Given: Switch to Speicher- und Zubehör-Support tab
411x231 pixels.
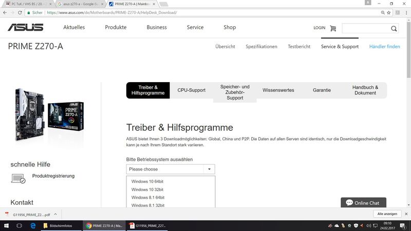Looking at the screenshot, I should (x=235, y=92).
